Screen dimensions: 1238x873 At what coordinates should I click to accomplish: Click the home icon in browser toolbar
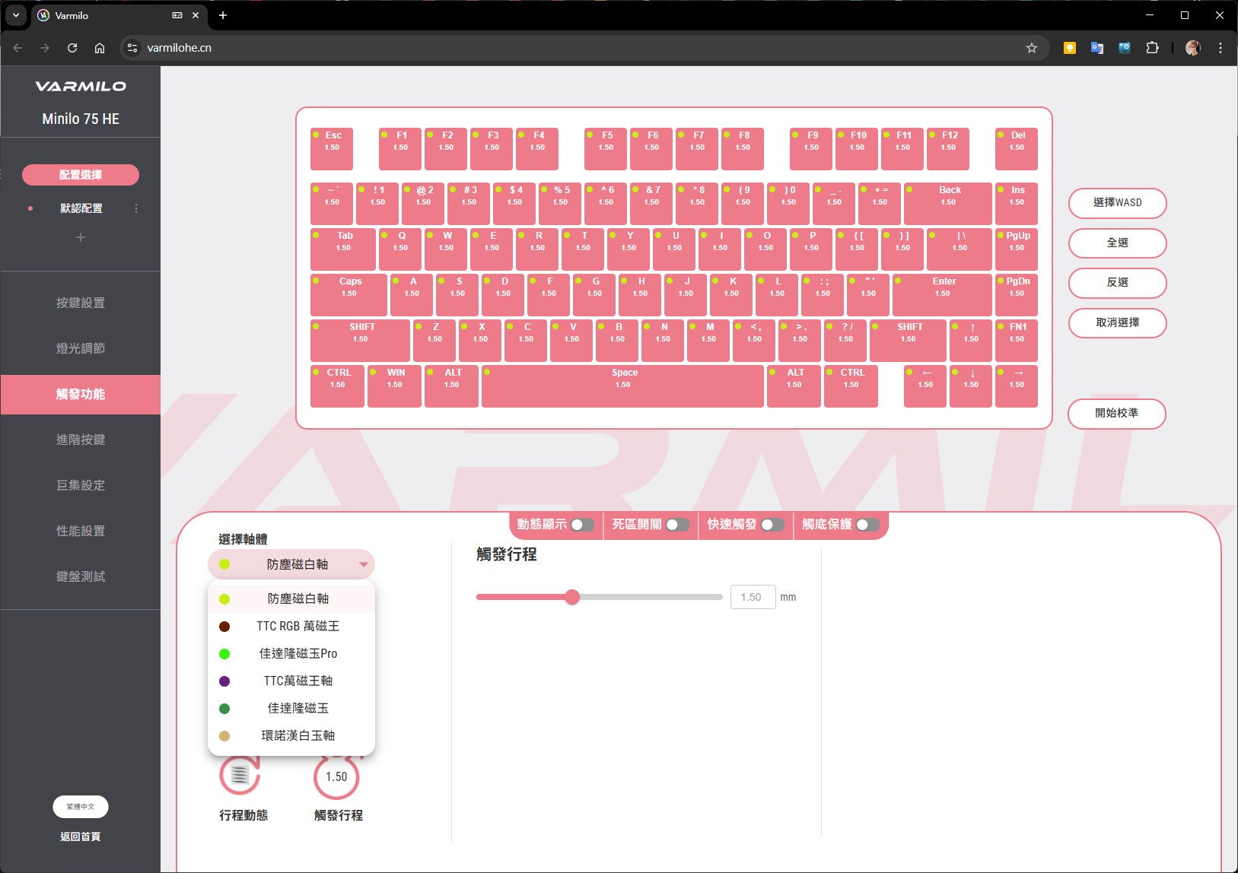(x=100, y=48)
